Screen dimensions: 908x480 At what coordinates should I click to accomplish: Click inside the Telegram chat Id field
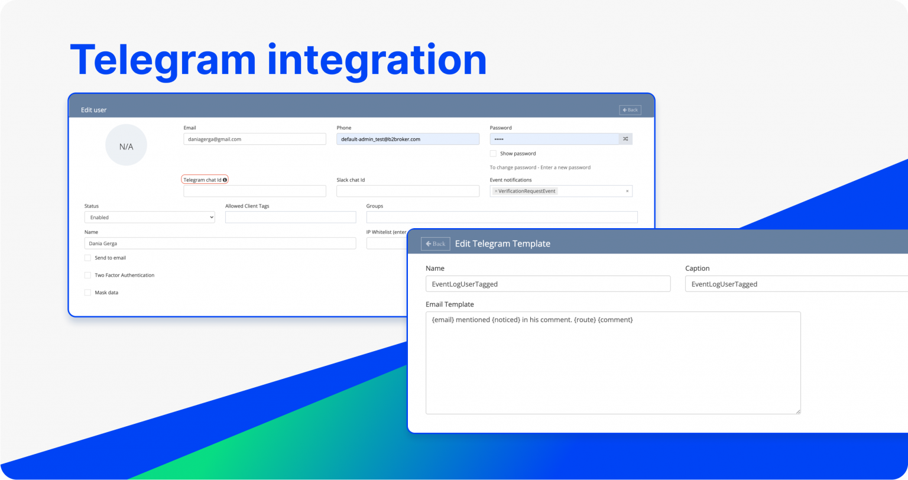(255, 190)
